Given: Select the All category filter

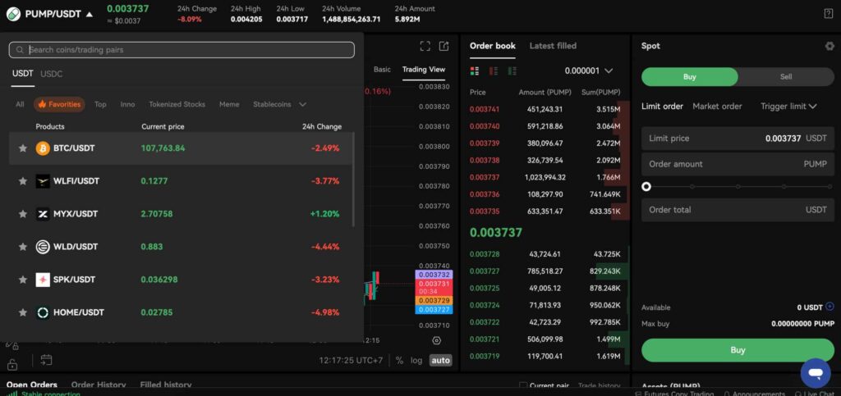Looking at the screenshot, I should pos(20,104).
